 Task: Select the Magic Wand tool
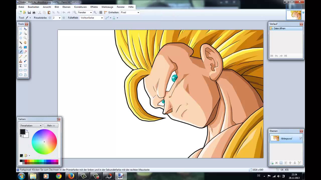(x=21, y=42)
